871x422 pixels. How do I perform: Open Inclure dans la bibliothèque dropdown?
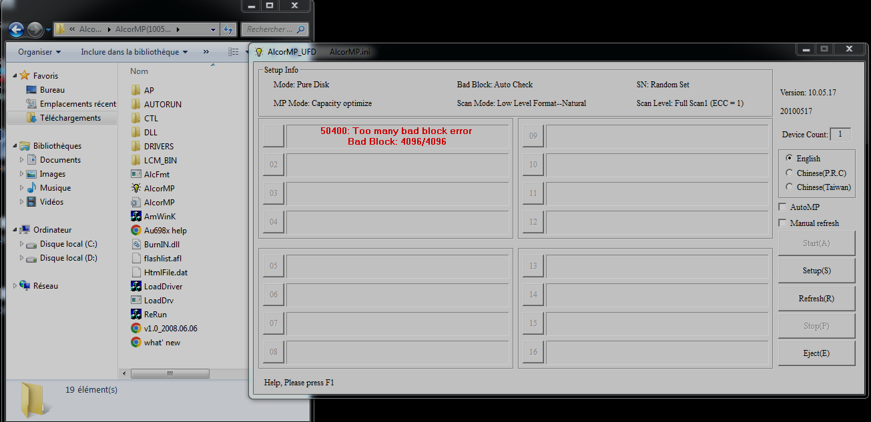coord(134,51)
